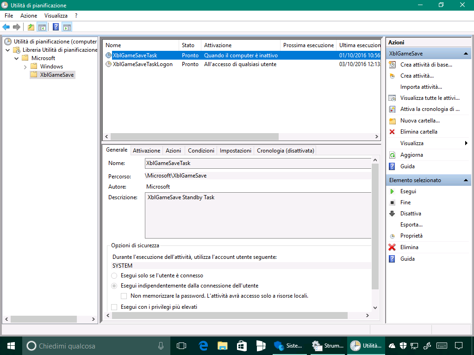474x355 pixels.
Task: Open the Visualizza menu in menu bar
Action: pyautogui.click(x=56, y=16)
